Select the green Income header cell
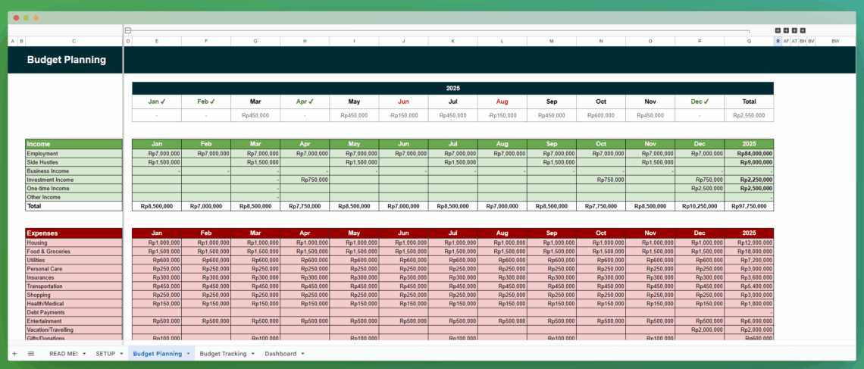Viewport: 864px width, 369px height. (74, 144)
